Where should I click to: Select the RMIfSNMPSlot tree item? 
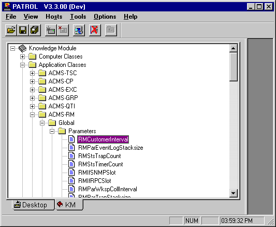tap(97, 173)
